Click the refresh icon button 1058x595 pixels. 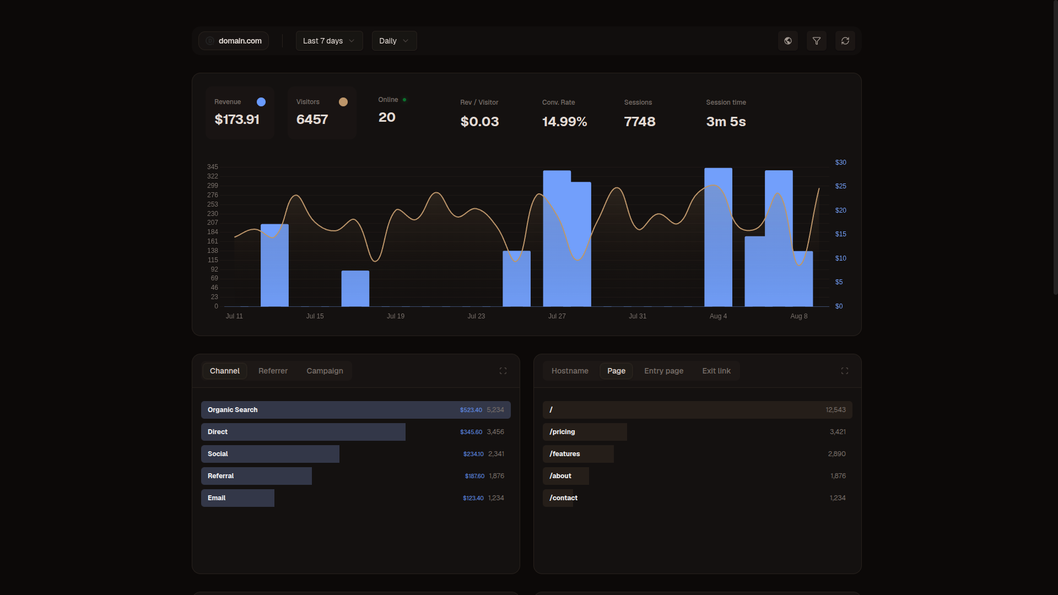(845, 41)
